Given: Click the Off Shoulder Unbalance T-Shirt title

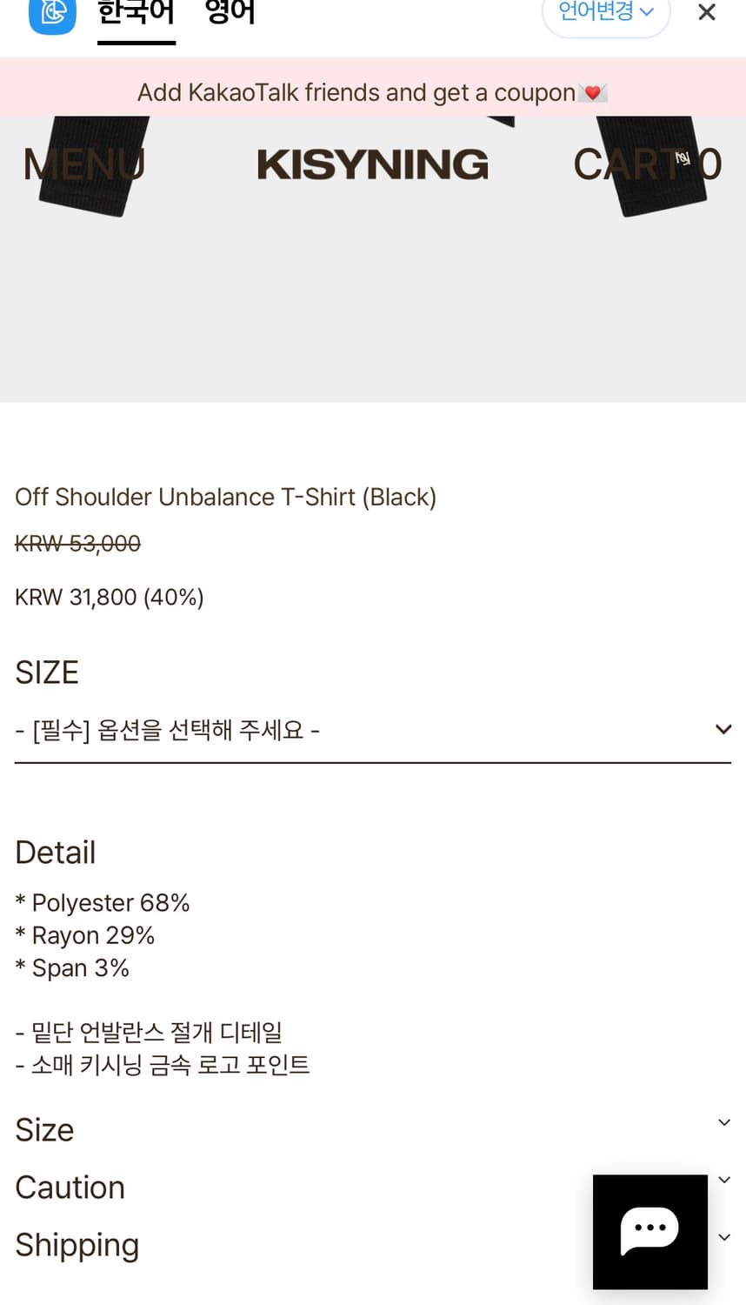Looking at the screenshot, I should 225,497.
